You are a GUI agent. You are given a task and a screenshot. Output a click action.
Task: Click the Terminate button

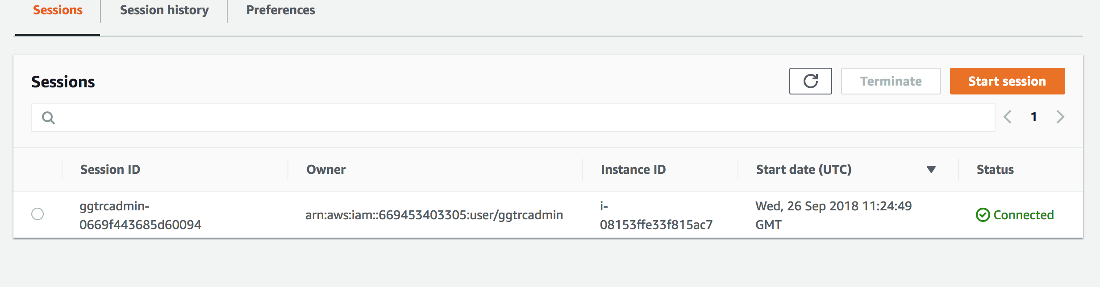[x=891, y=81]
